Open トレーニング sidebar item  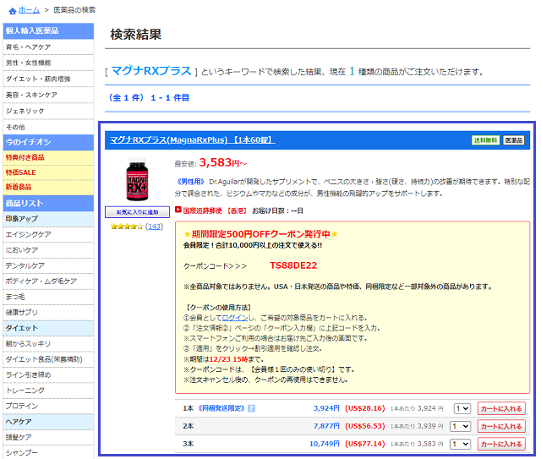point(48,391)
